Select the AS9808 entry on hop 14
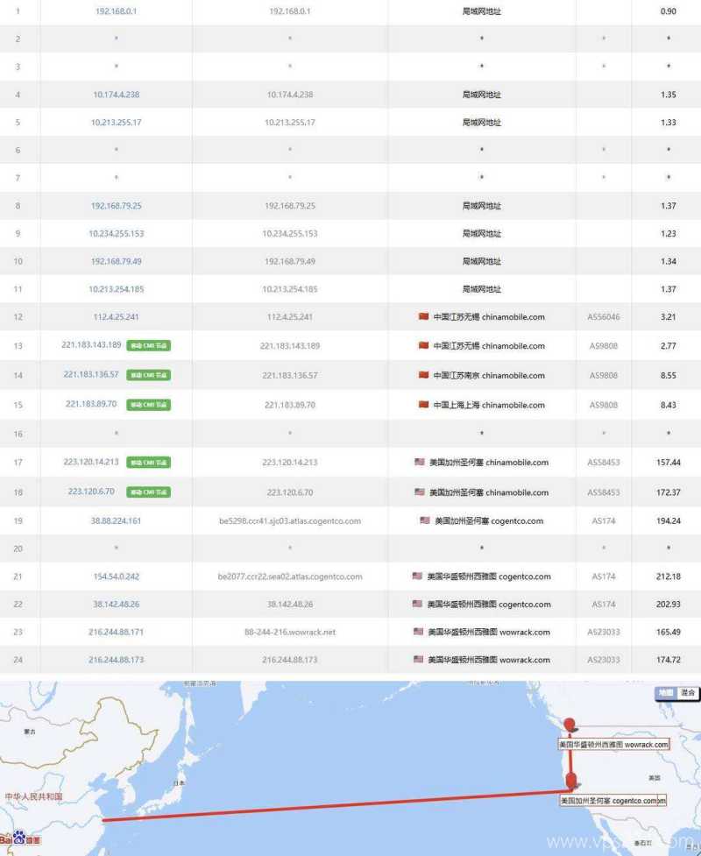The image size is (701, 856). coord(602,375)
